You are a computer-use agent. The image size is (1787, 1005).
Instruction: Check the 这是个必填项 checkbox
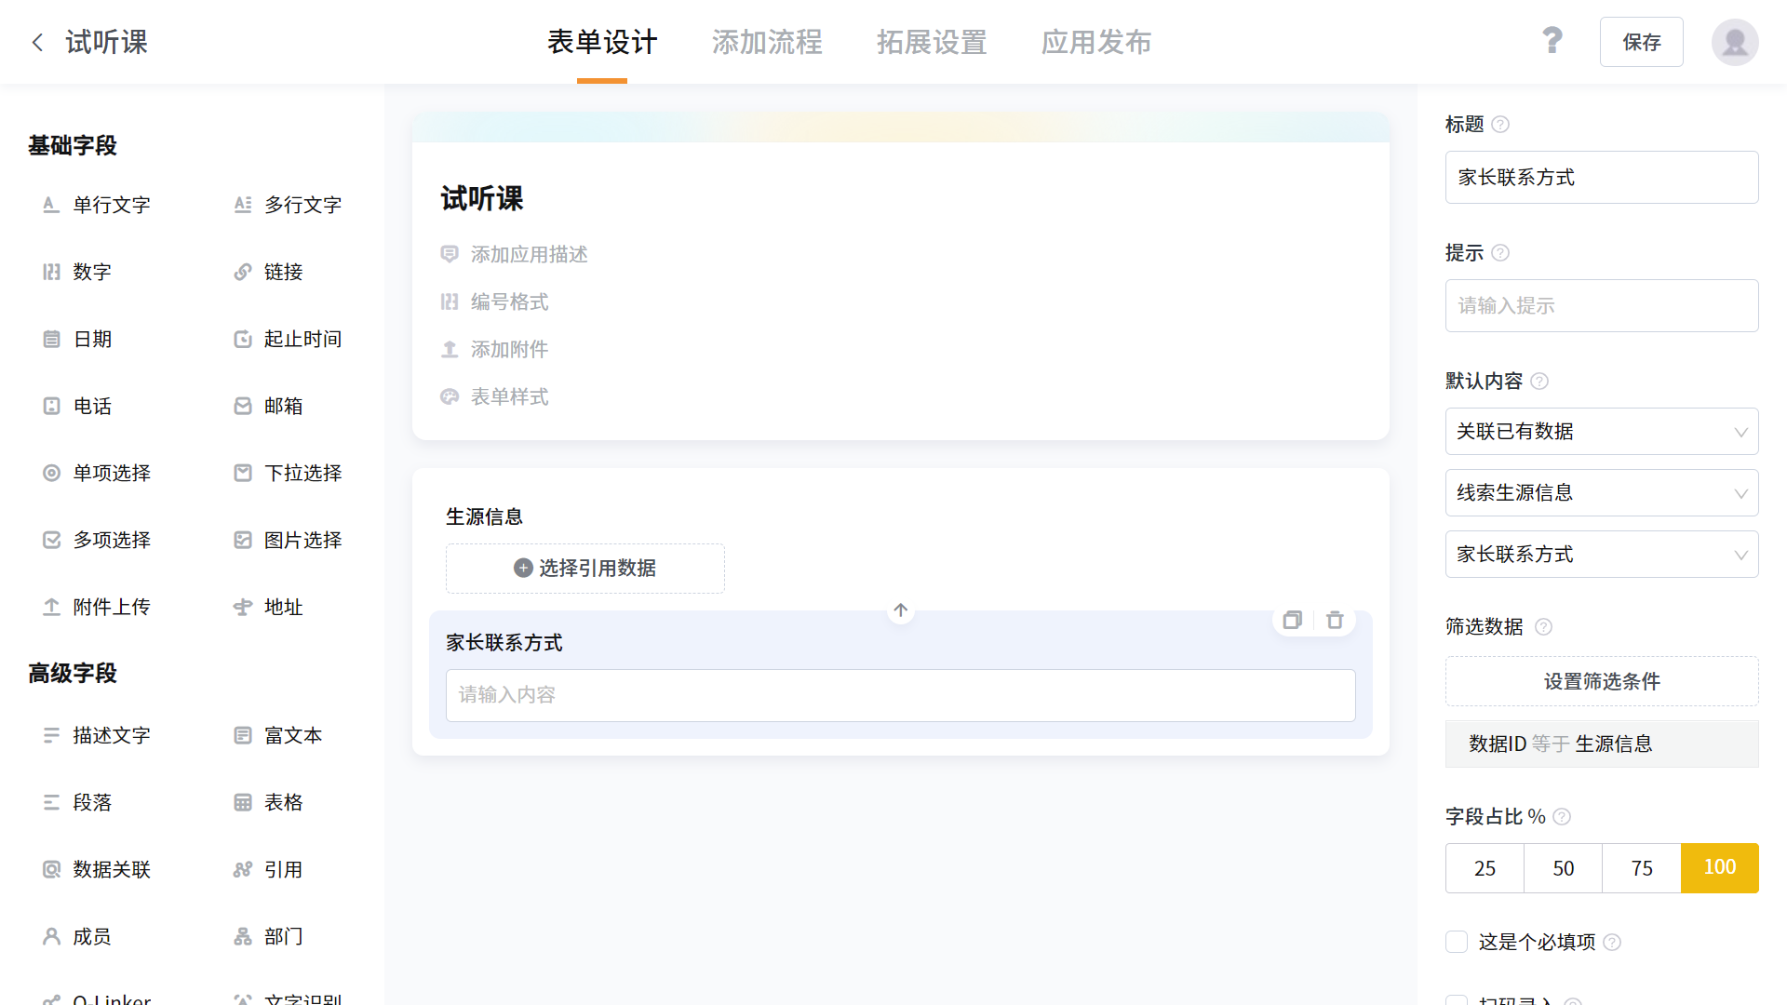1457,942
